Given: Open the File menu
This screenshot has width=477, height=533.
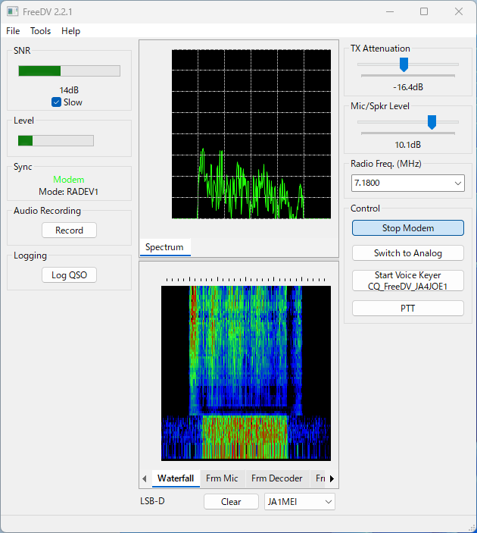Looking at the screenshot, I should (13, 31).
